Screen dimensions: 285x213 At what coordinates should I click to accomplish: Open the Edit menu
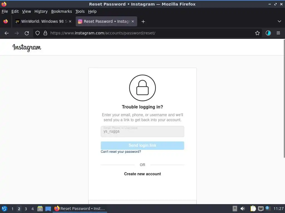pos(15,11)
